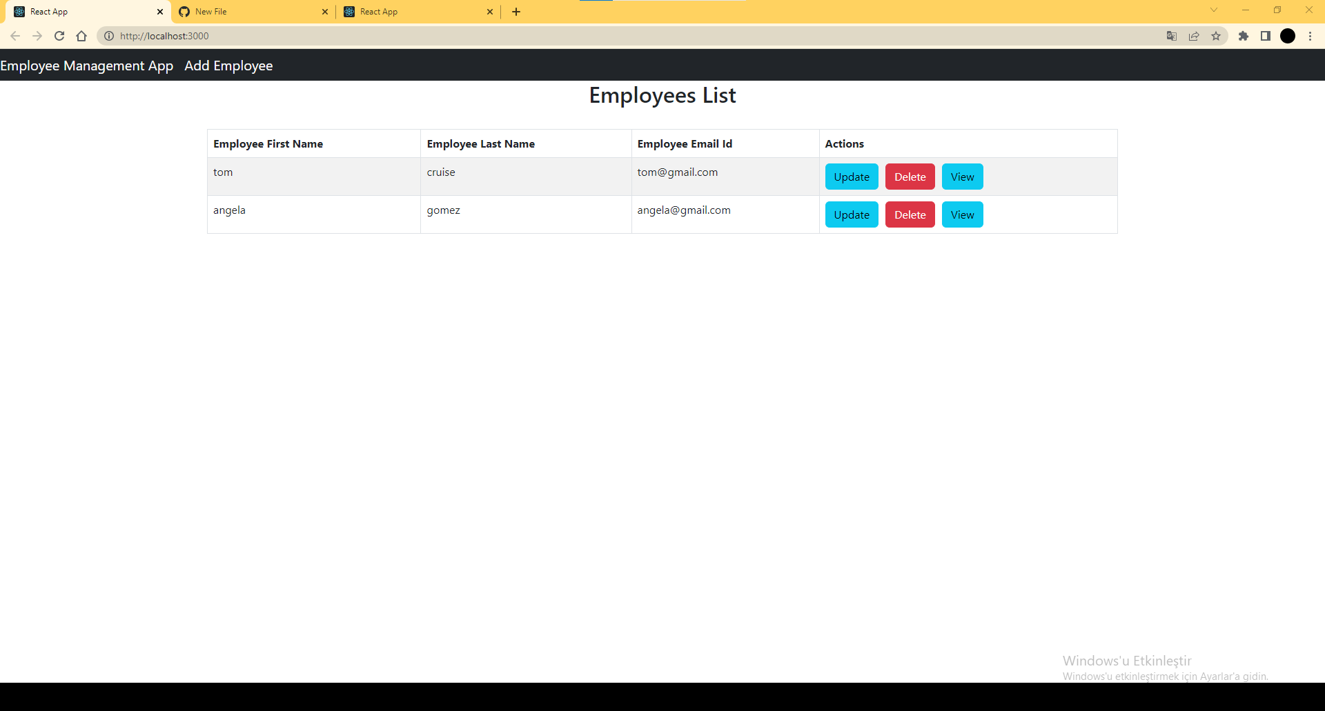Viewport: 1325px width, 711px height.
Task: Open Chrome's three-dot menu
Action: pyautogui.click(x=1311, y=36)
